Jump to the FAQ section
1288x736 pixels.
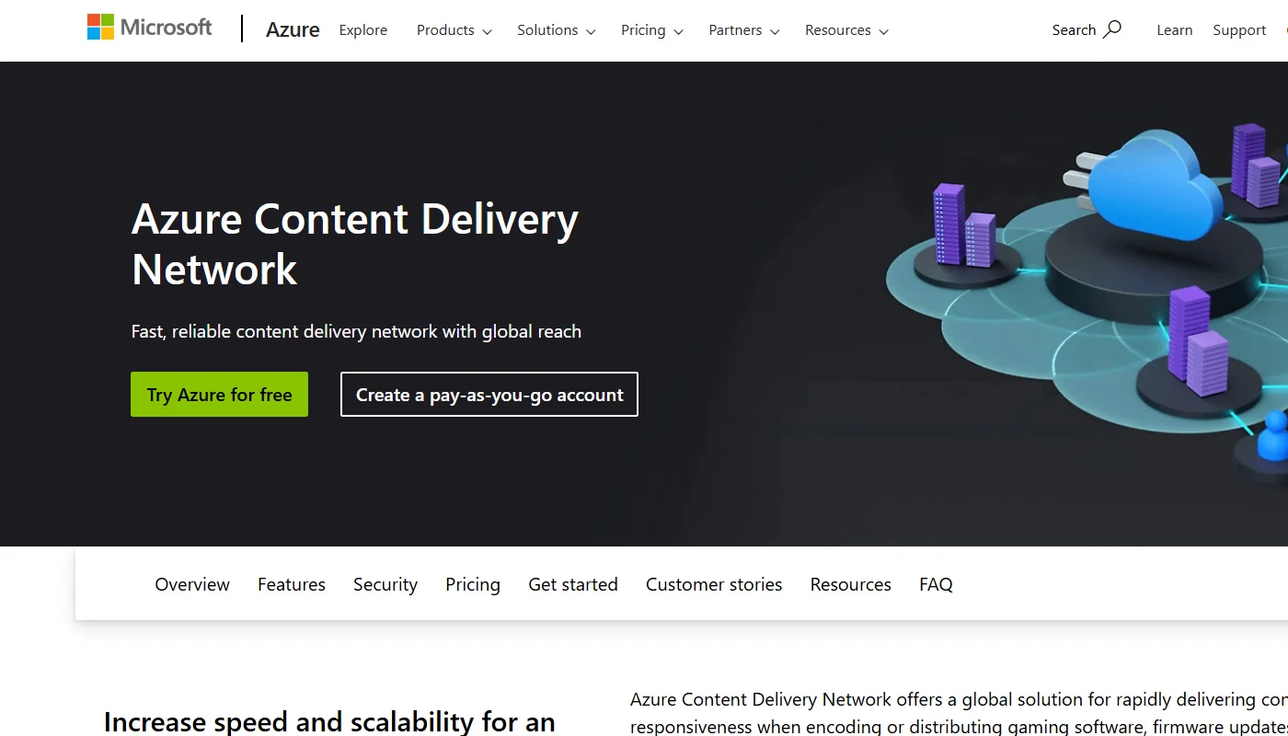tap(936, 584)
